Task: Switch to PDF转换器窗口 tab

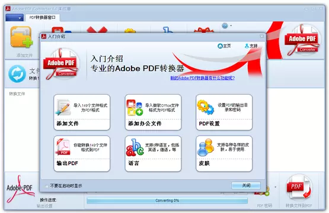Action: coord(43,18)
